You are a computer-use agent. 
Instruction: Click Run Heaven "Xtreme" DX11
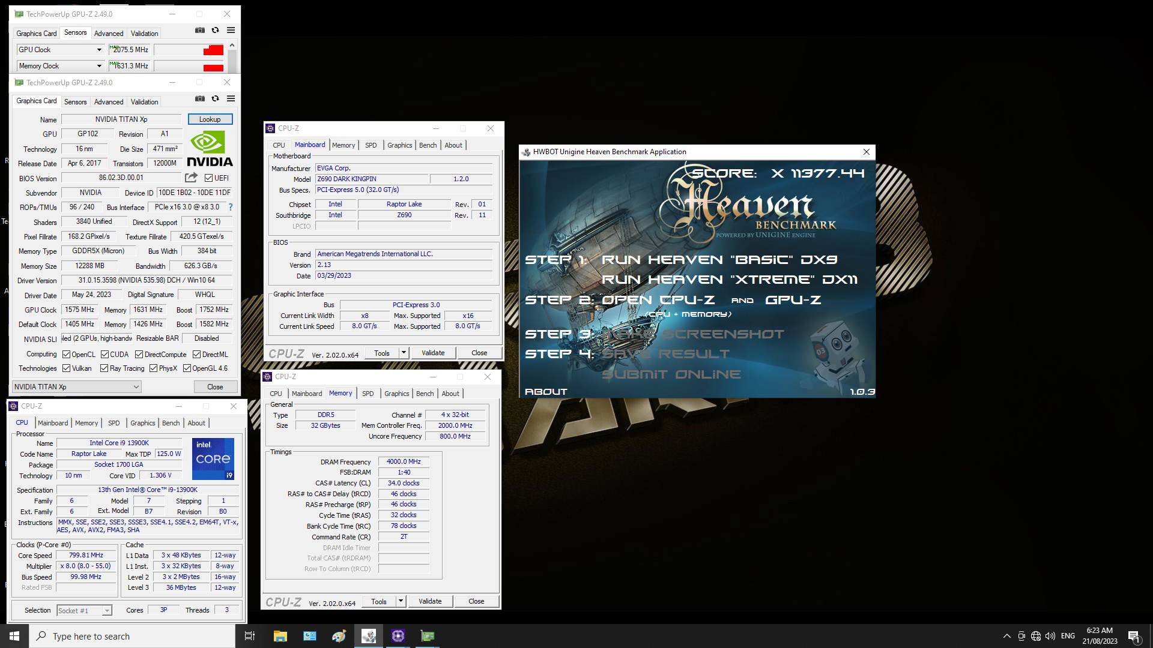pyautogui.click(x=730, y=280)
